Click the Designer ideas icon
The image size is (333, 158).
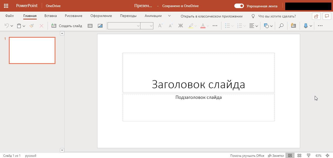pyautogui.click(x=293, y=26)
